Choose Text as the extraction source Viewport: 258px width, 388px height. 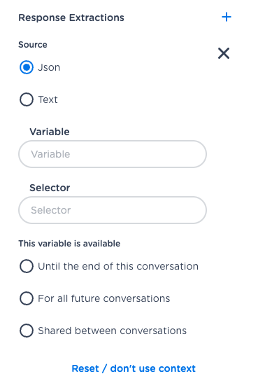pos(27,99)
